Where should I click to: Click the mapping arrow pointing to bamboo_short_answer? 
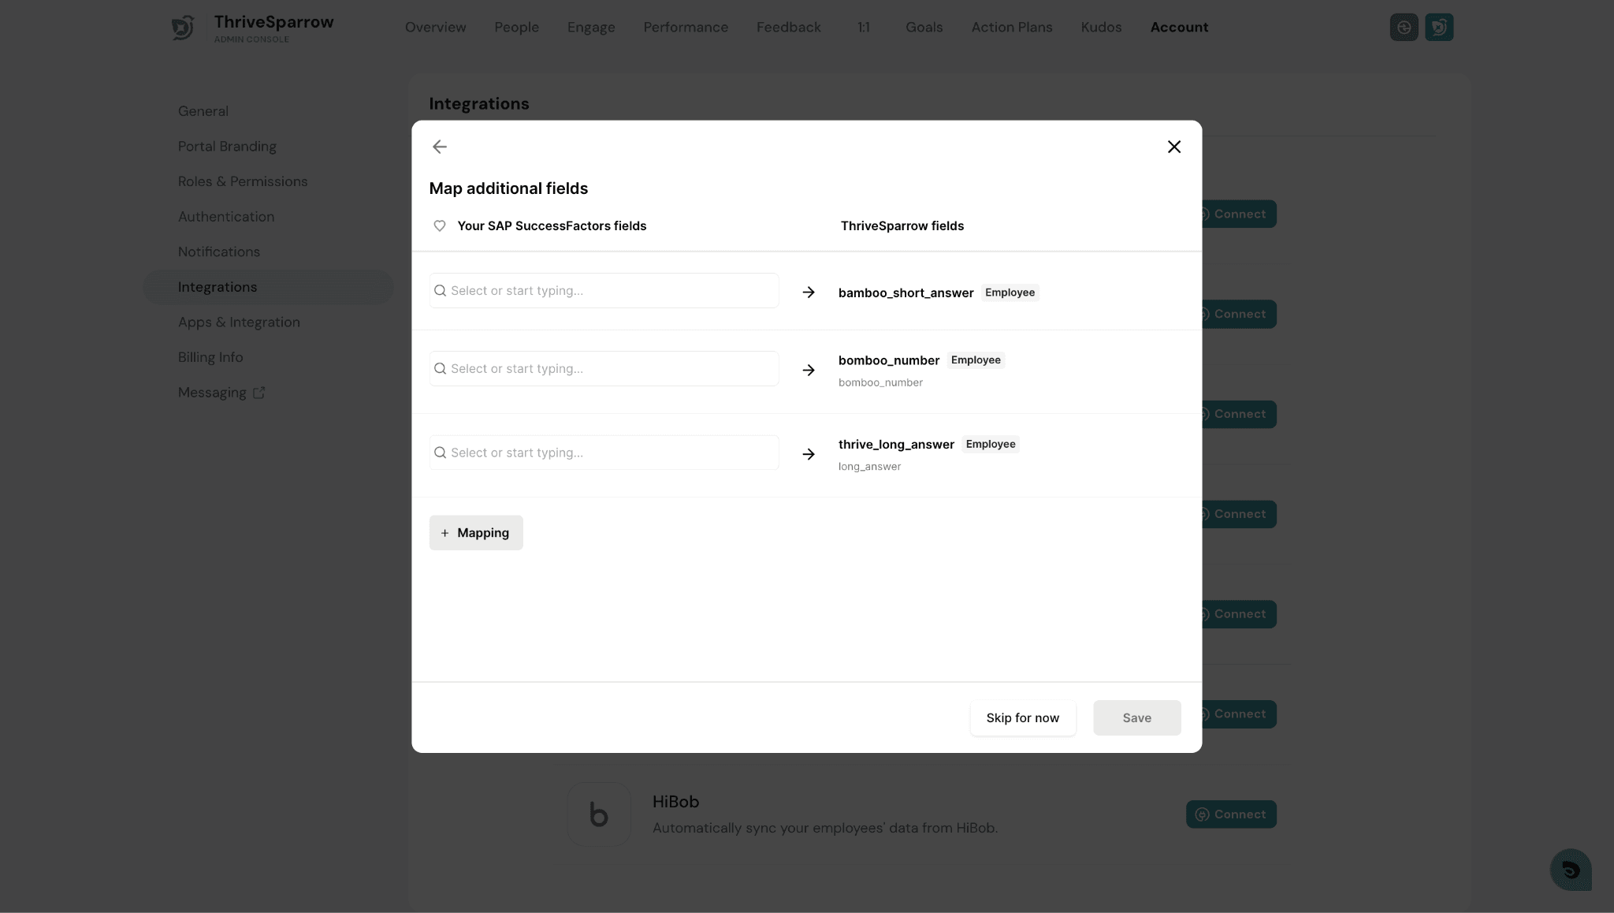click(x=809, y=293)
